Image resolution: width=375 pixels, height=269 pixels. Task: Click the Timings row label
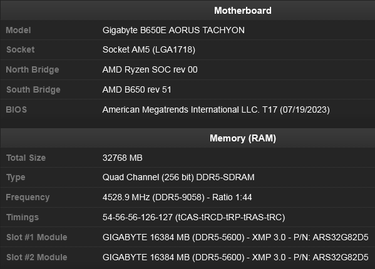[x=23, y=218]
